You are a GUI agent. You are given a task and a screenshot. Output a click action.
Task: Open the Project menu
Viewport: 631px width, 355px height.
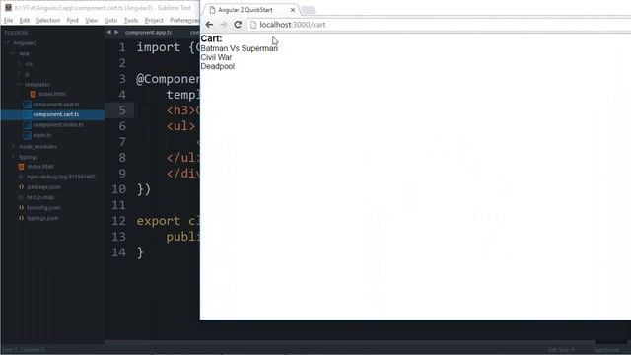click(x=154, y=20)
